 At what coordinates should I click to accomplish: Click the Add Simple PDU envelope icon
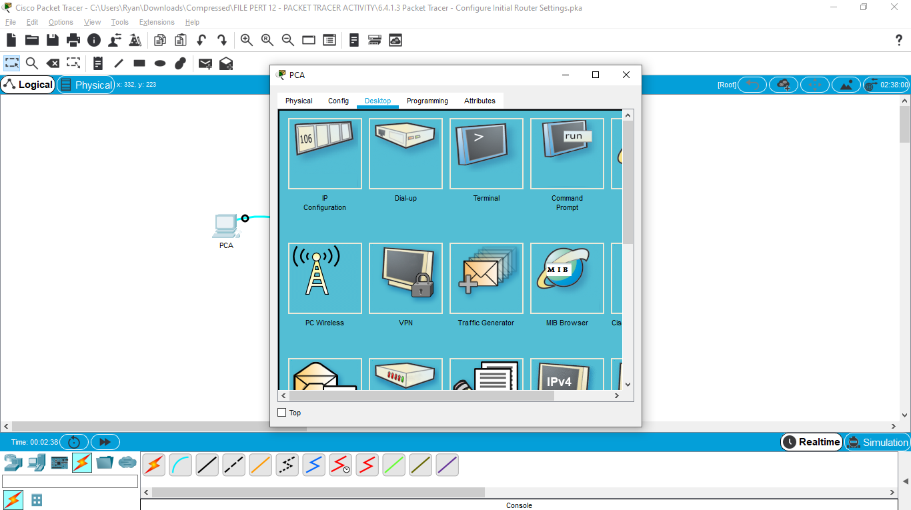pyautogui.click(x=205, y=63)
